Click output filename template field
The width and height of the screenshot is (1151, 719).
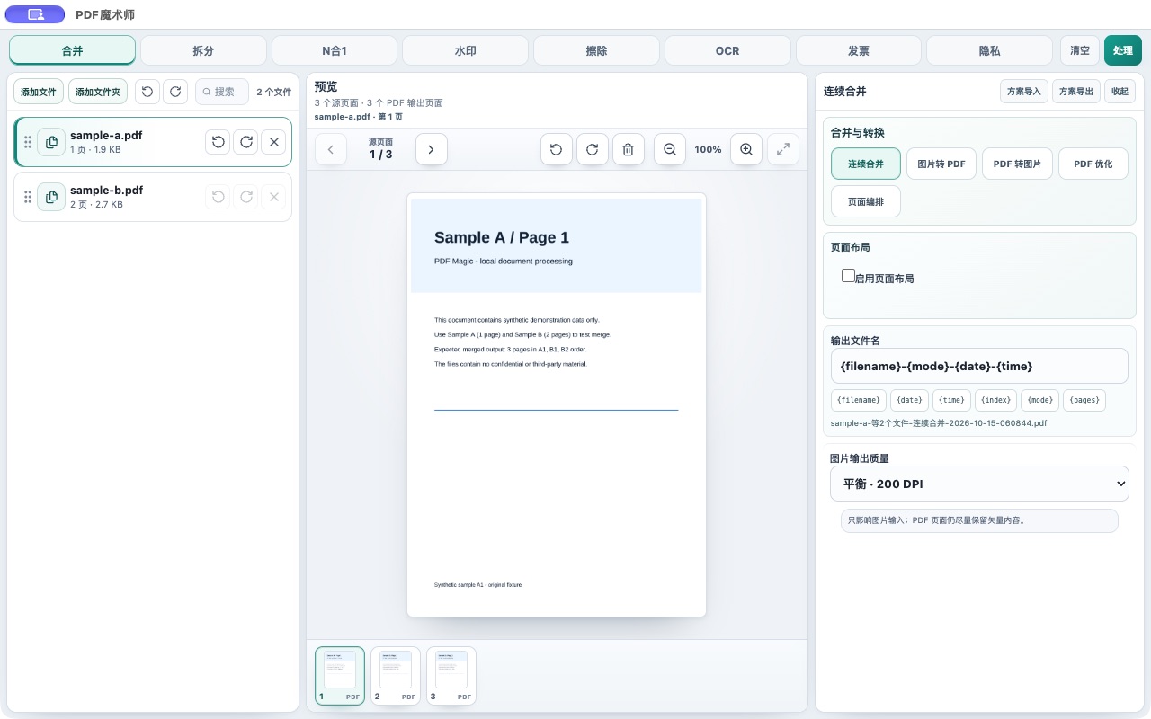click(x=979, y=366)
